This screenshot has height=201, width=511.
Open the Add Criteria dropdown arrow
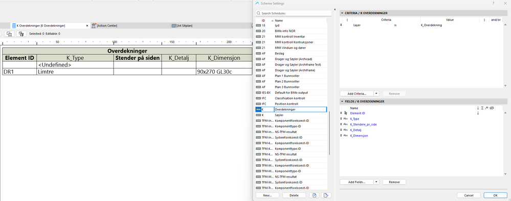pos(376,94)
